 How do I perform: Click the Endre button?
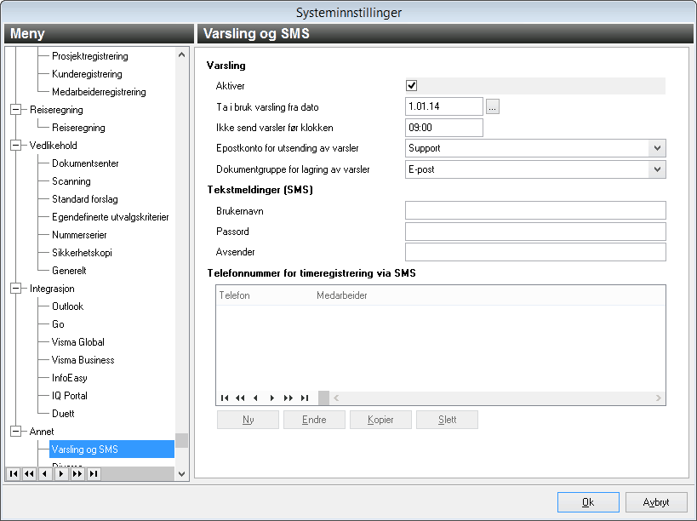(314, 420)
